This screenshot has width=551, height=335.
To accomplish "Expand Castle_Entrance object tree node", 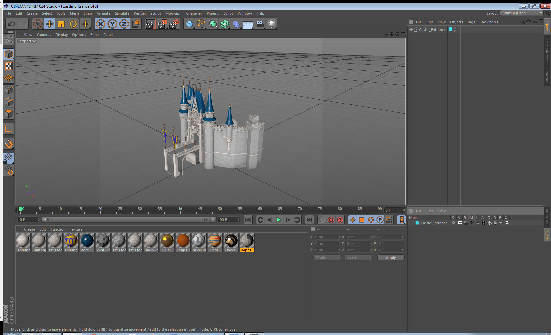I will point(410,29).
